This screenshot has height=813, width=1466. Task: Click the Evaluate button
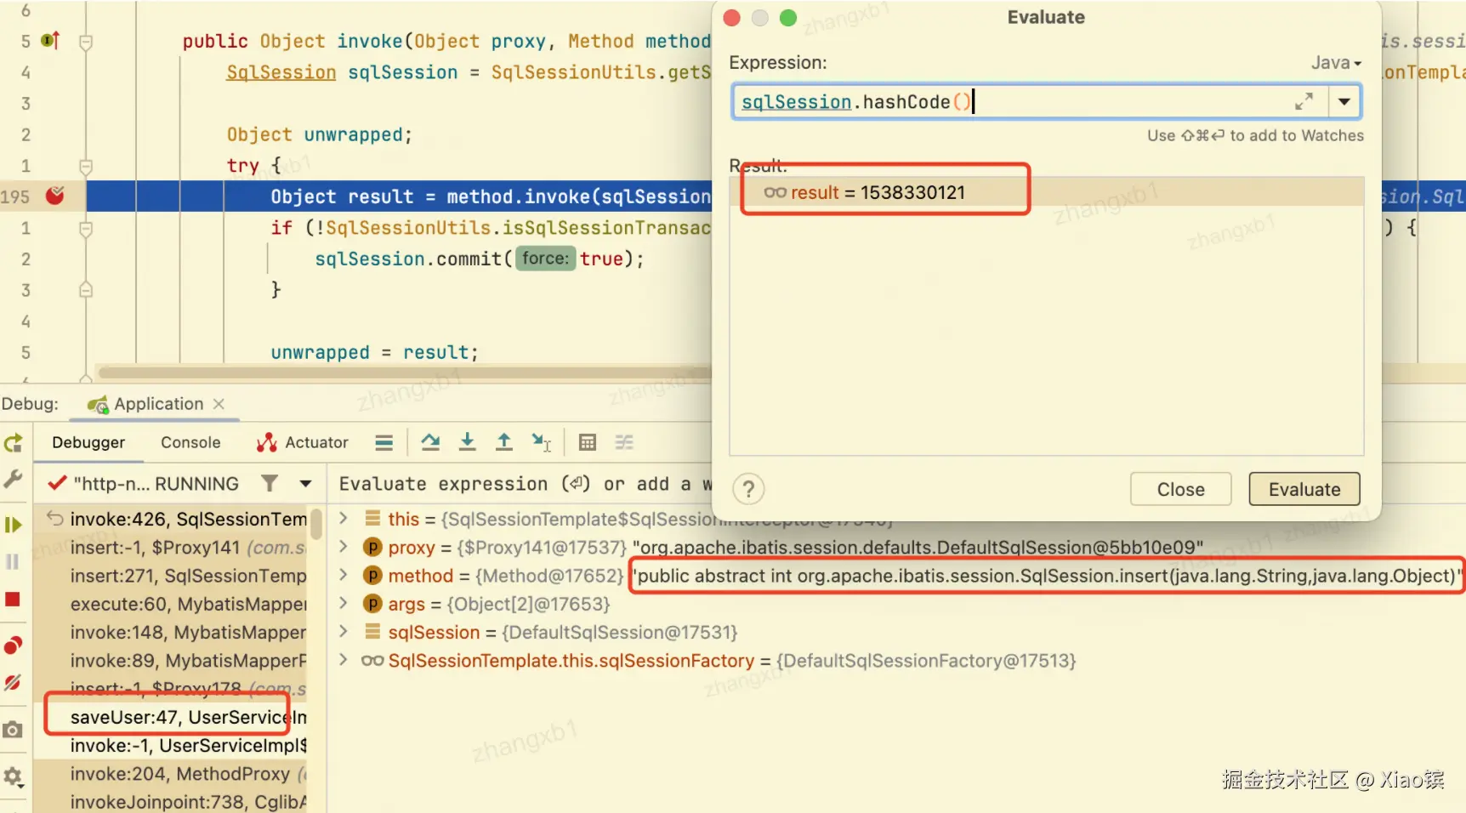1304,489
